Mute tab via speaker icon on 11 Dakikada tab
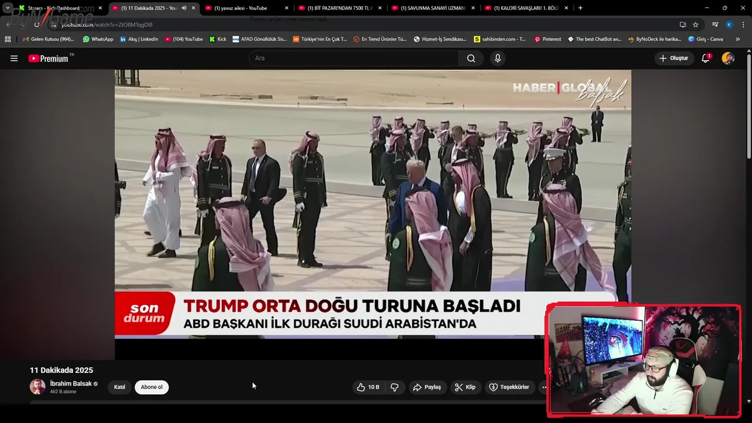Screen dimensions: 752x423 [x=184, y=8]
